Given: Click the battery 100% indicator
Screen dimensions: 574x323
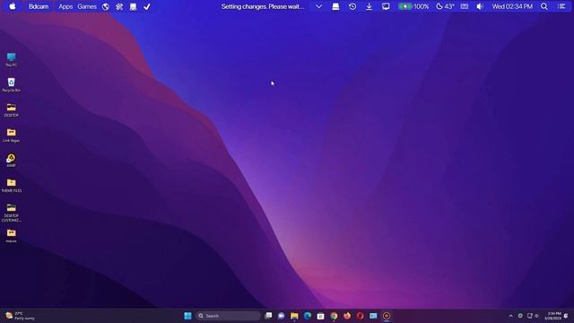Looking at the screenshot, I should [x=413, y=6].
